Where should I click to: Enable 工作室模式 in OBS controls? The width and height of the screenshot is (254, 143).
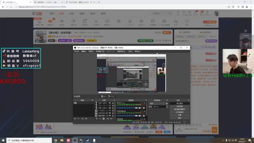pos(179,112)
